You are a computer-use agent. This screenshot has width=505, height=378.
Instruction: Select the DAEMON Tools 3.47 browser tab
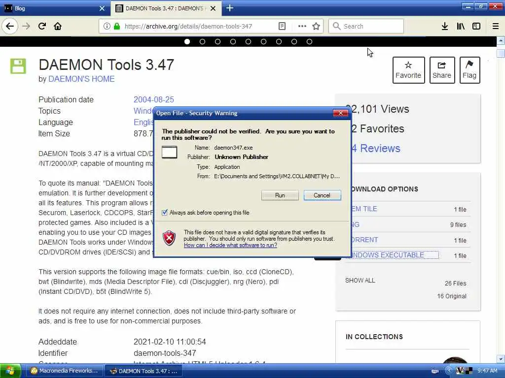(166, 8)
